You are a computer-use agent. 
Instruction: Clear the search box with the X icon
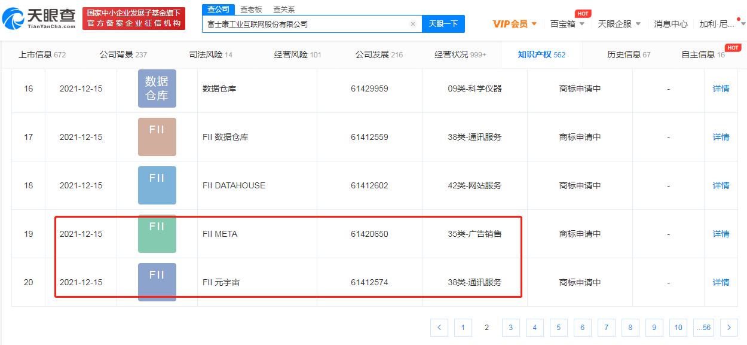(x=412, y=24)
